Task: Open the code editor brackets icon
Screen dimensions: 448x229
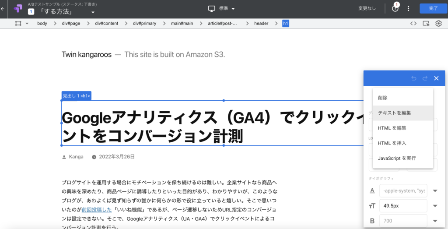Action: click(413, 24)
